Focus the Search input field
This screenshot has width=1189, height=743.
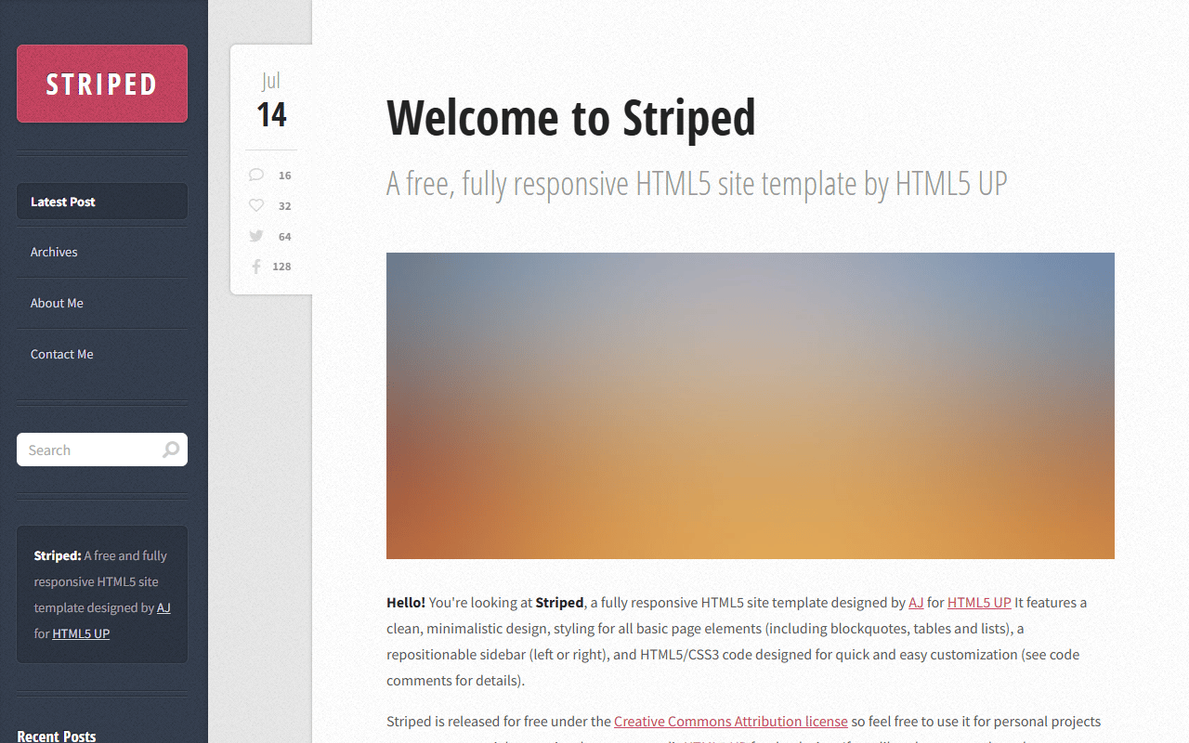(x=102, y=450)
